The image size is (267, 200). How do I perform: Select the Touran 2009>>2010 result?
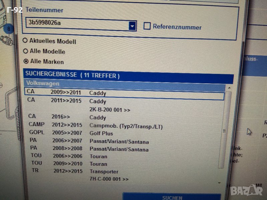tap(98, 164)
